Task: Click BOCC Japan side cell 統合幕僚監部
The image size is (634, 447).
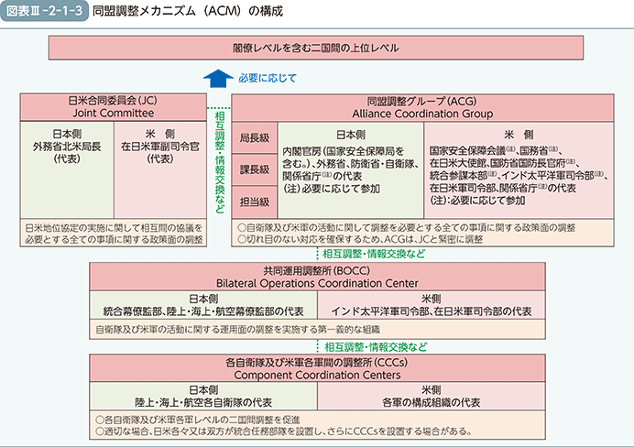Action: point(203,305)
